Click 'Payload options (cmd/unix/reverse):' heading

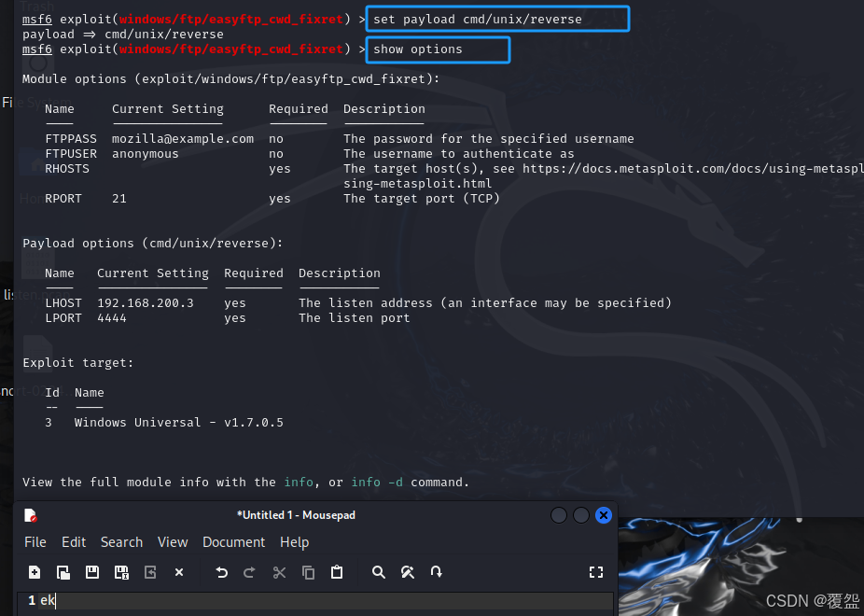(x=153, y=243)
